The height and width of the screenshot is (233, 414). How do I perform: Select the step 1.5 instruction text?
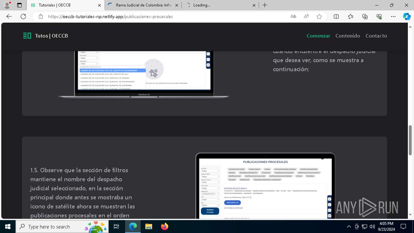[x=83, y=193]
